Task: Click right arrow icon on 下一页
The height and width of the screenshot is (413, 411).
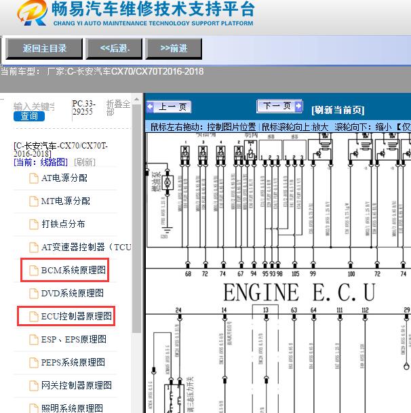Action: (x=298, y=106)
